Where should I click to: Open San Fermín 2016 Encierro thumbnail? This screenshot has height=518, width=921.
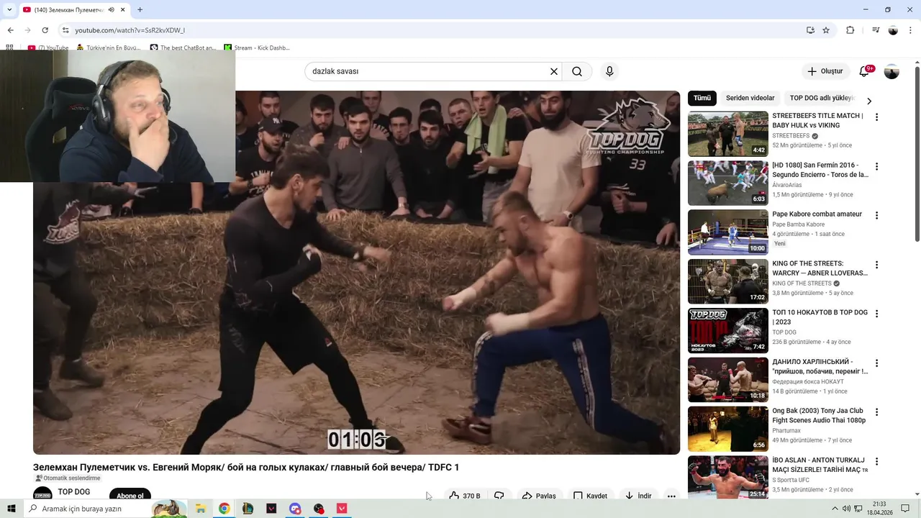[x=728, y=183]
